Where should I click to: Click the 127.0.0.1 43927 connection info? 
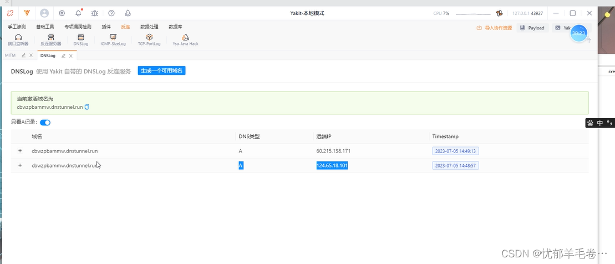tap(527, 13)
